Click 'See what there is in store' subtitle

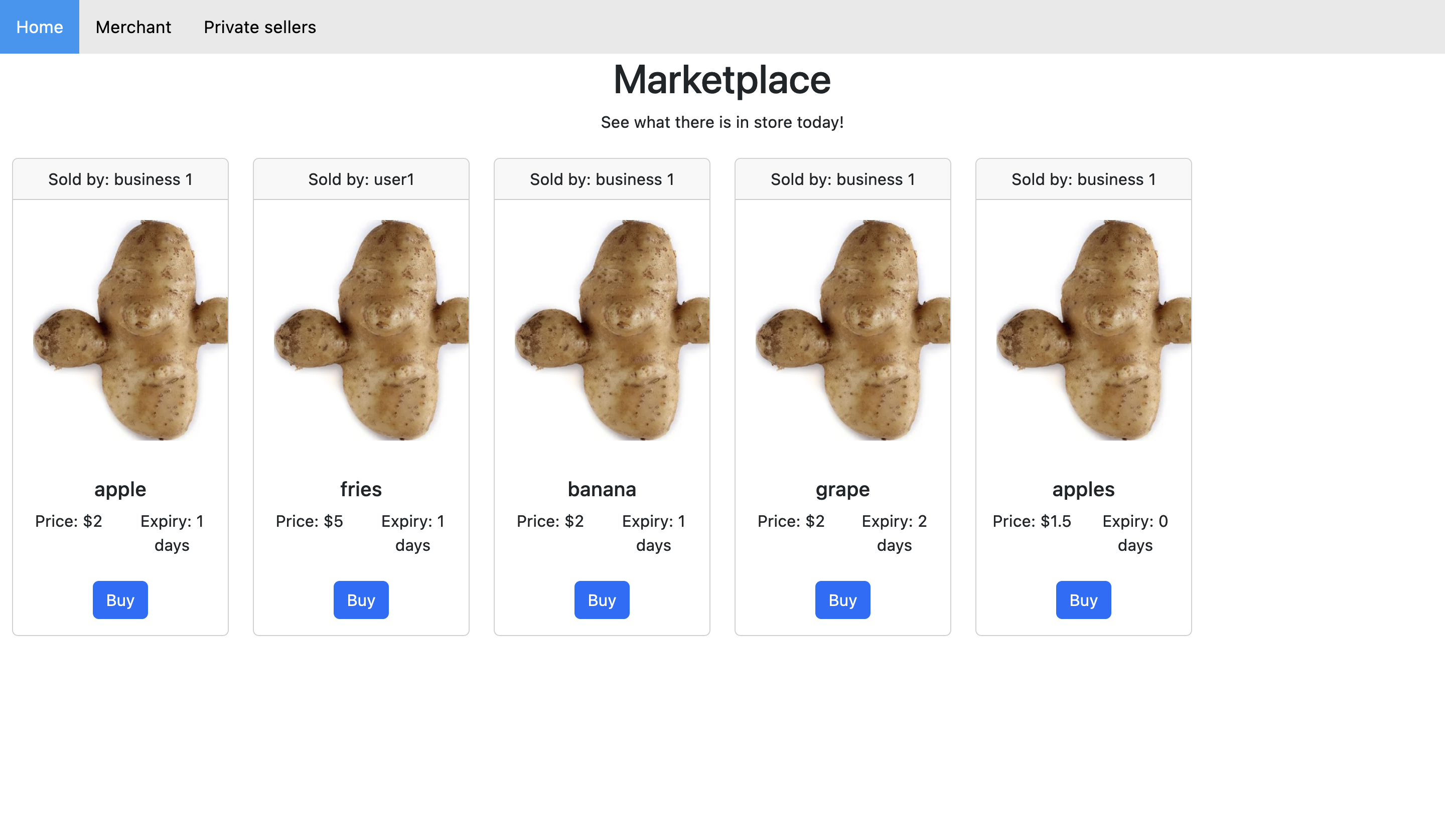pos(721,122)
